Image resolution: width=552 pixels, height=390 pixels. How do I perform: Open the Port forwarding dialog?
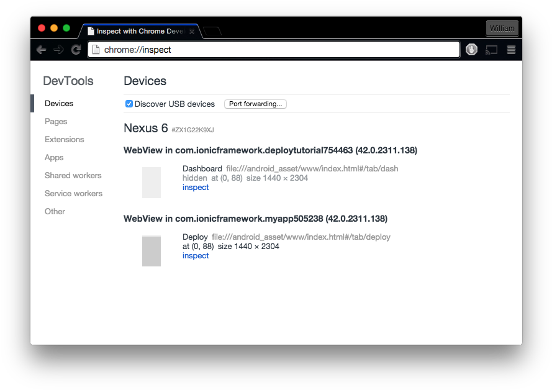[x=255, y=104]
